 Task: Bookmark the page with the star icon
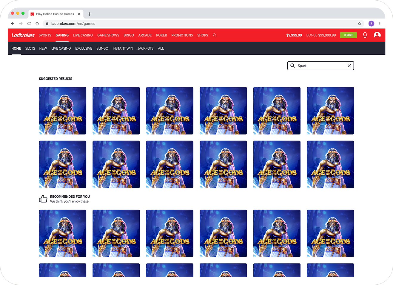click(360, 24)
